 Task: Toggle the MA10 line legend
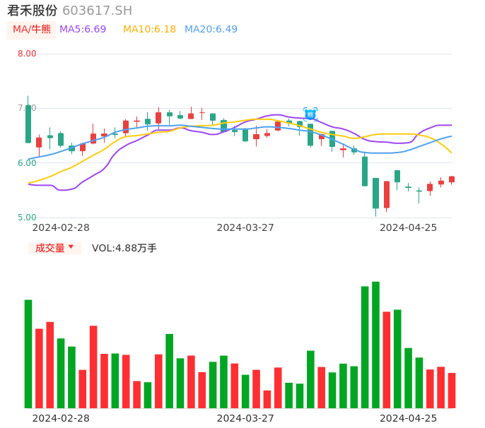[x=149, y=30]
